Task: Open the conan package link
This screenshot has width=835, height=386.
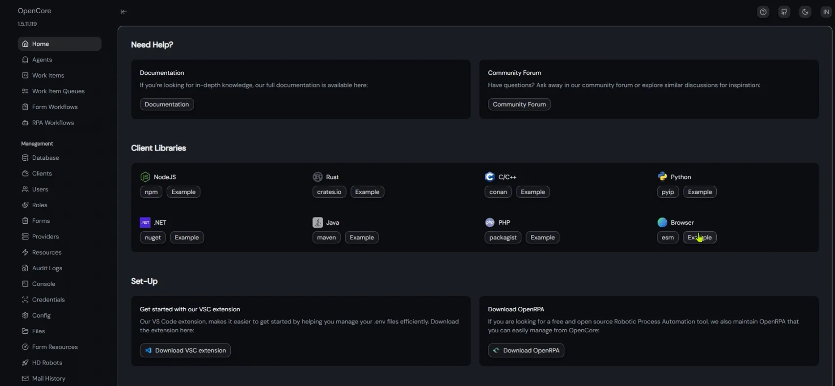Action: 498,192
